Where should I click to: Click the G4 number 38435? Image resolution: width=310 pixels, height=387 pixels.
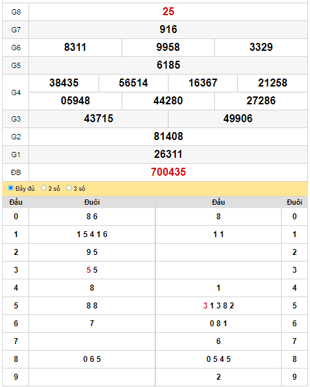pyautogui.click(x=63, y=83)
